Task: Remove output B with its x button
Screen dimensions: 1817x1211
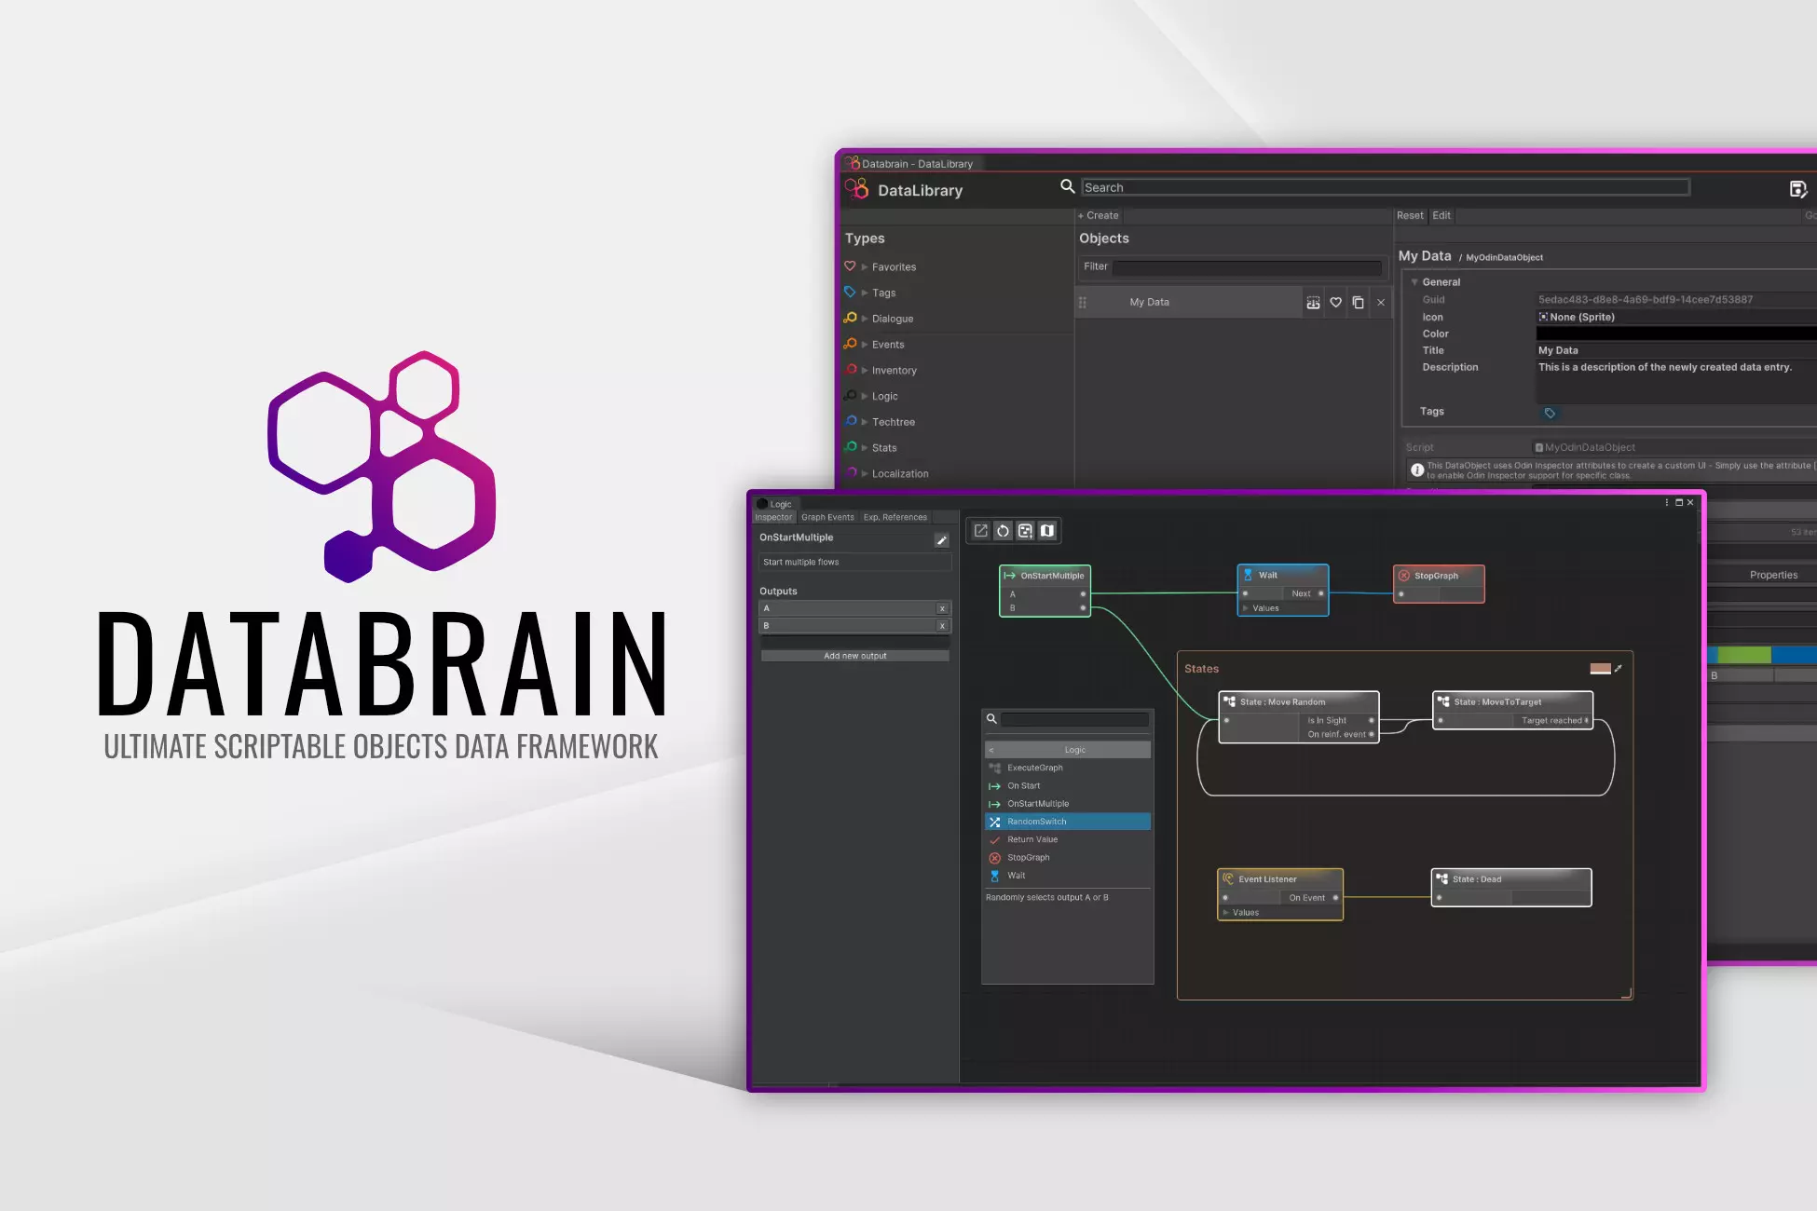Action: 942,626
